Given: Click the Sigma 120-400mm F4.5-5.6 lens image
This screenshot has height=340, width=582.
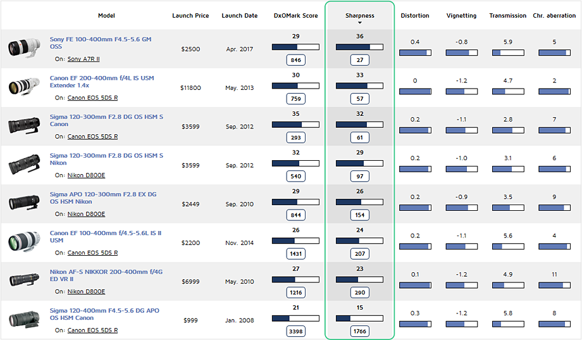Looking at the screenshot, I should (x=25, y=318).
